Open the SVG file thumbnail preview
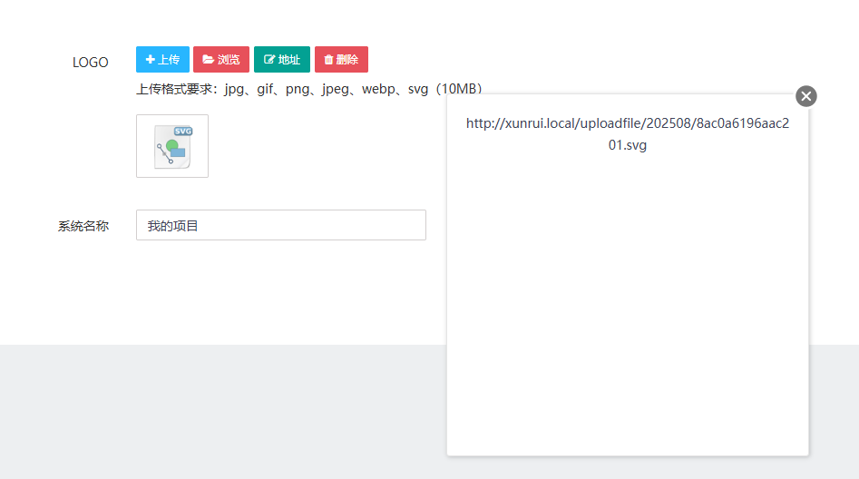The height and width of the screenshot is (479, 859). pos(172,146)
